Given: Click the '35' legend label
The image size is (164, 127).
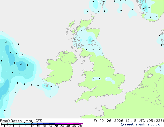Looking at the screenshot, I should 62,126.
